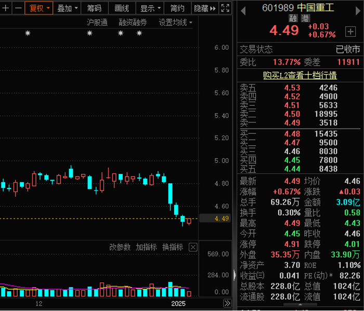Image resolution: width=364 pixels, height=311 pixels.
Task: Close the volume indicator panel X
Action: 193,247
